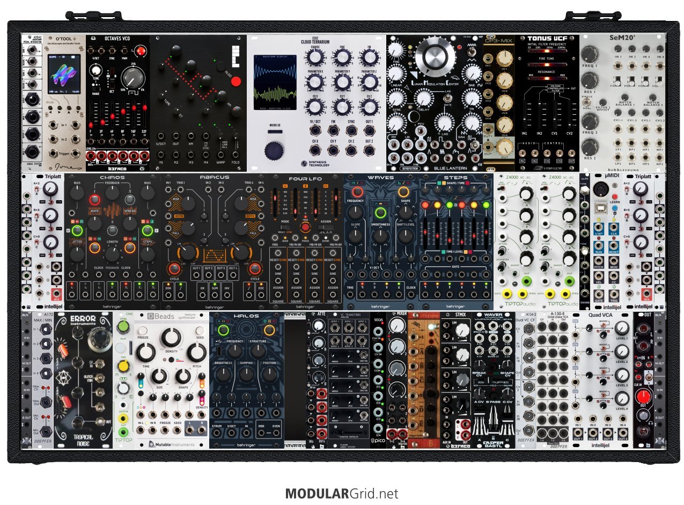Image resolution: width=684 pixels, height=505 pixels.
Task: Click the green LEVEL knob on Tiptop ONE
Action: [124, 327]
